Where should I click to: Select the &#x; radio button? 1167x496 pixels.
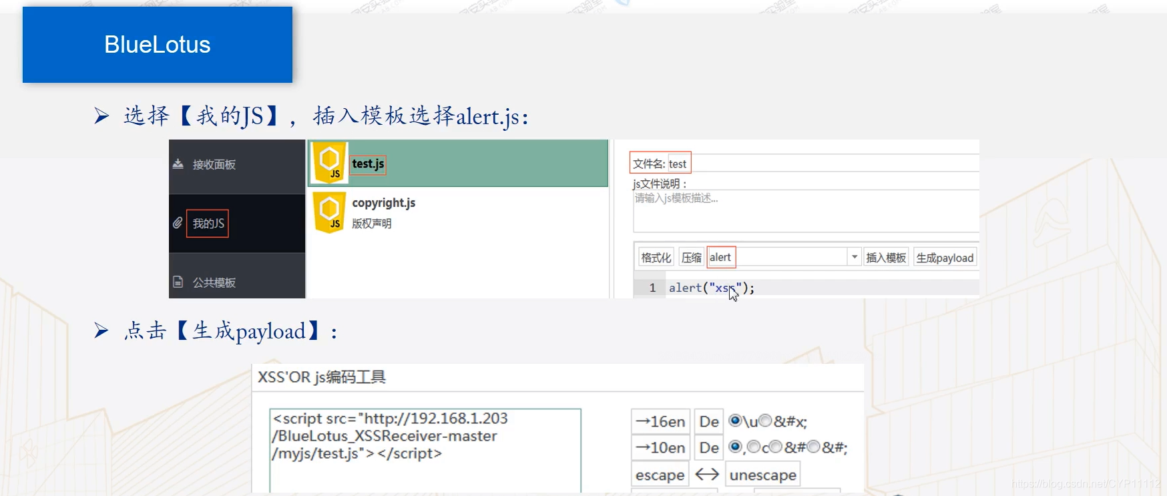point(766,421)
